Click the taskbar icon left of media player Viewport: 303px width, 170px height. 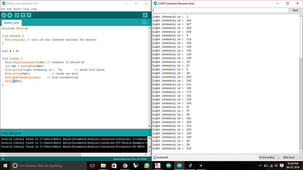point(190,166)
